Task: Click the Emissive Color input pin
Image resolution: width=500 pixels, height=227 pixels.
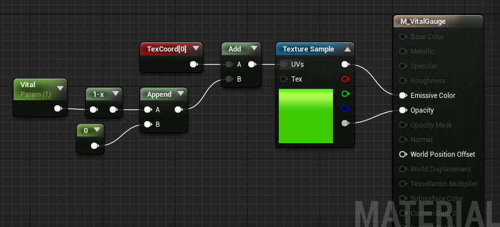Action: coord(403,96)
